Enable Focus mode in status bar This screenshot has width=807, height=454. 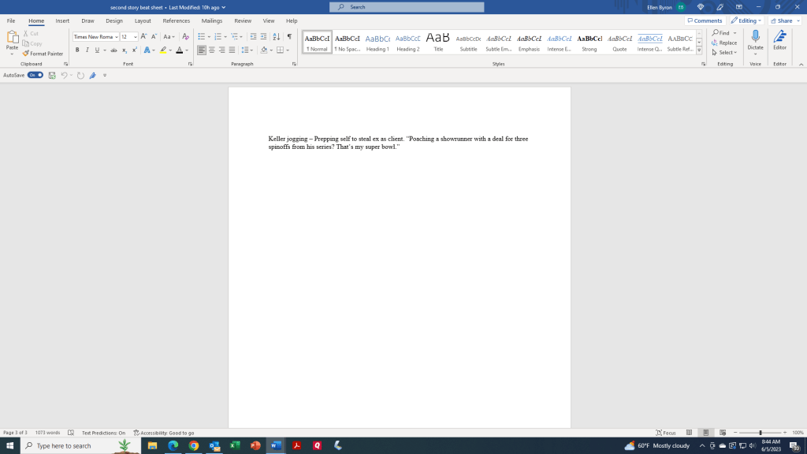pos(666,433)
